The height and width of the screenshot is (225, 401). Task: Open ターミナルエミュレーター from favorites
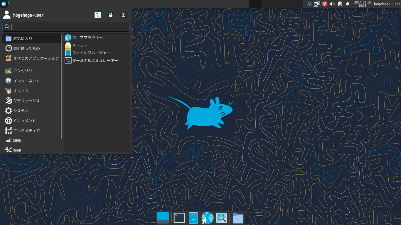tap(95, 60)
